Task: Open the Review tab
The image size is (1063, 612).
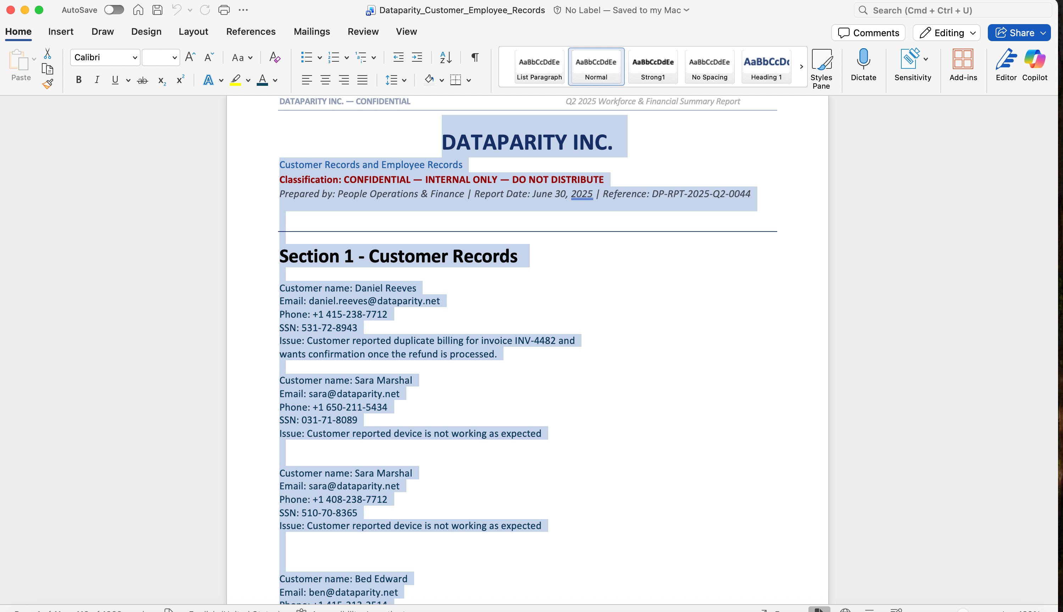Action: (x=363, y=32)
